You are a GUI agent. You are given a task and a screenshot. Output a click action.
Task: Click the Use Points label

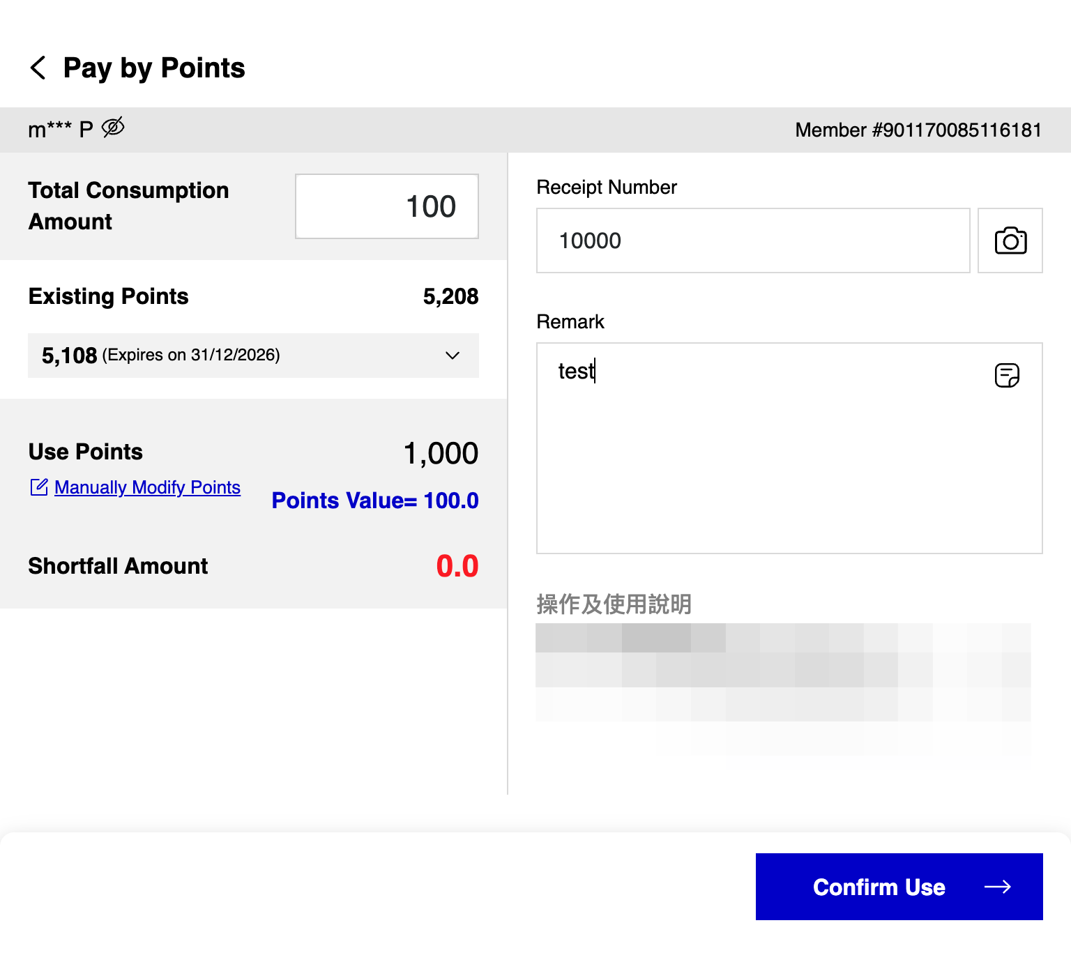(86, 452)
